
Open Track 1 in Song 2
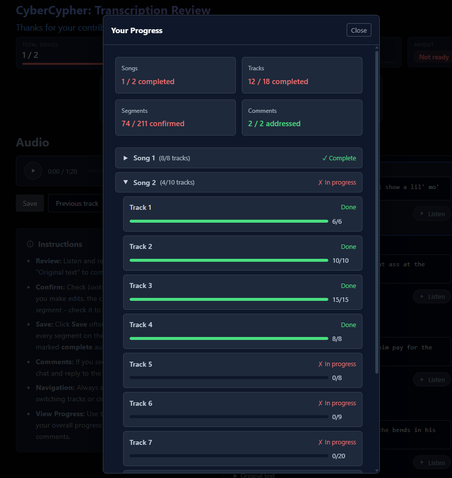tap(242, 214)
